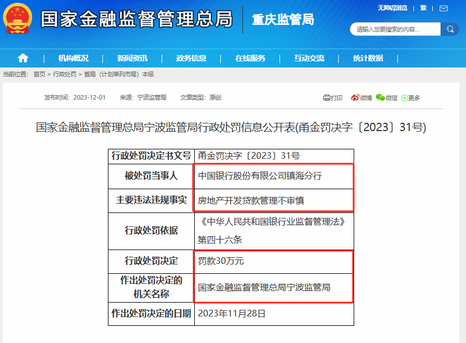Open the 政务信息 menu
The image size is (466, 343).
pyautogui.click(x=191, y=58)
